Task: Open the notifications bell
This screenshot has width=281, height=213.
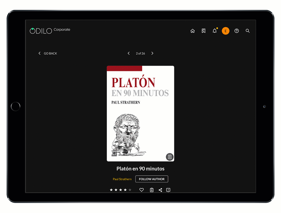Action: pos(215,31)
